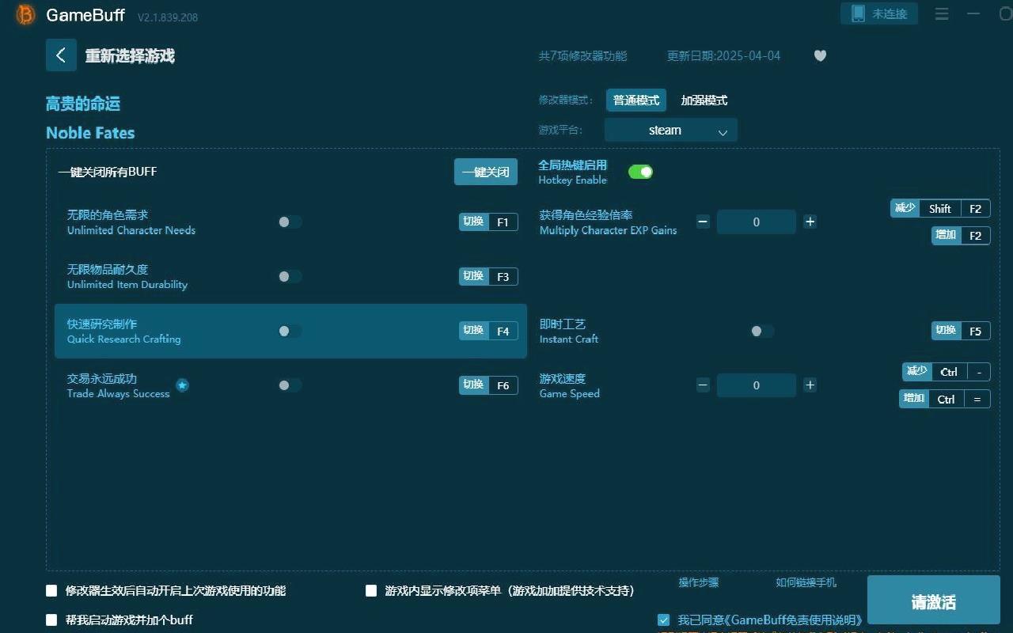
Task: Increase Multiply Character EXP Gains value
Action: (810, 222)
